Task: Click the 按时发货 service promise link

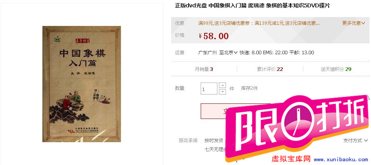Action: 213,141
